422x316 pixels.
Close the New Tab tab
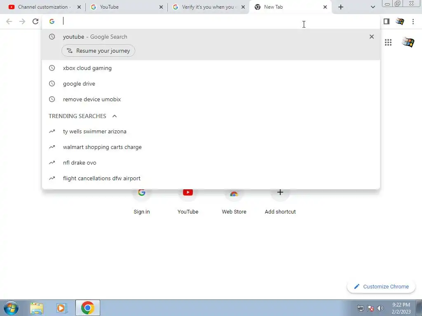coord(325,7)
